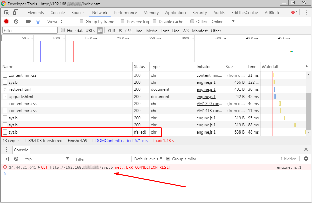Enable the Preserve log checkbox
The image size is (312, 203).
coord(122,21)
